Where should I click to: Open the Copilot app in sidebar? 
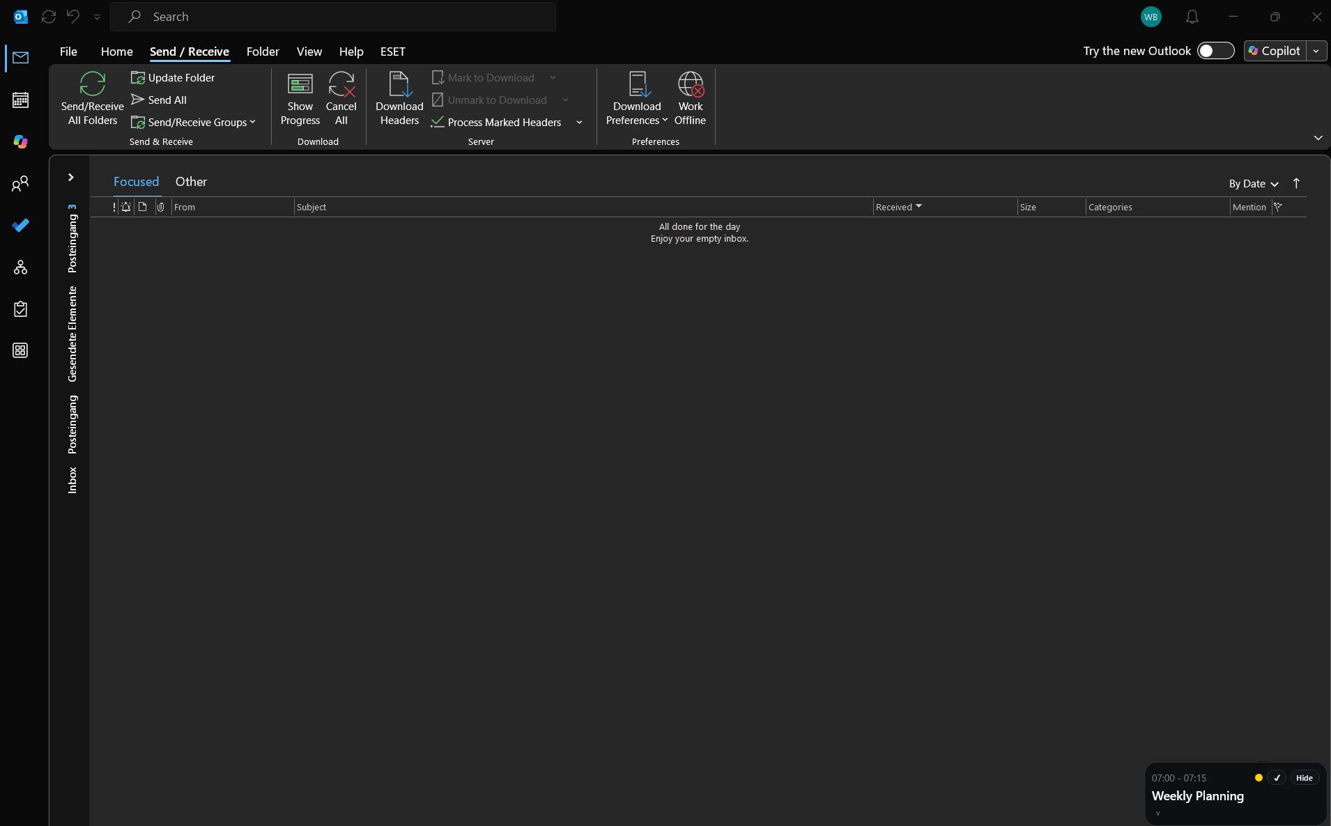pyautogui.click(x=20, y=141)
